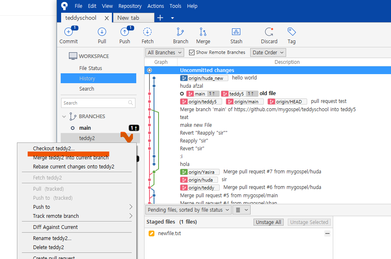The image size is (391, 259).
Task: Click the origin/main branch label
Action: click(244, 102)
